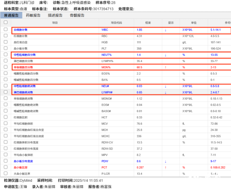Click the down arrow in the PDW row
The image size is (231, 190).
166,161
